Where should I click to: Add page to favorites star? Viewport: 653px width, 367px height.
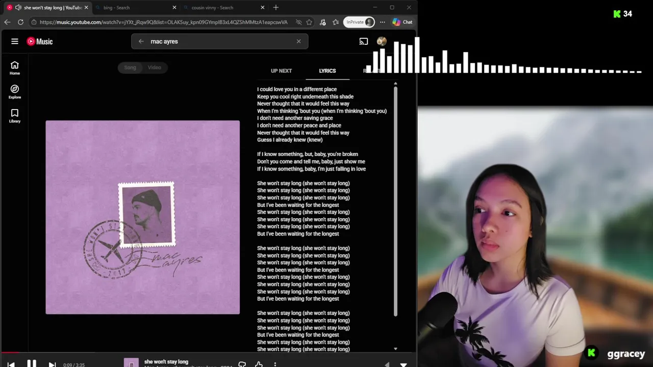309,22
